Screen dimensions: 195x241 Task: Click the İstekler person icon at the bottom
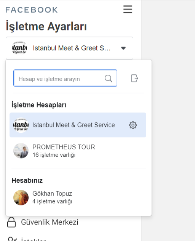(x=12, y=239)
